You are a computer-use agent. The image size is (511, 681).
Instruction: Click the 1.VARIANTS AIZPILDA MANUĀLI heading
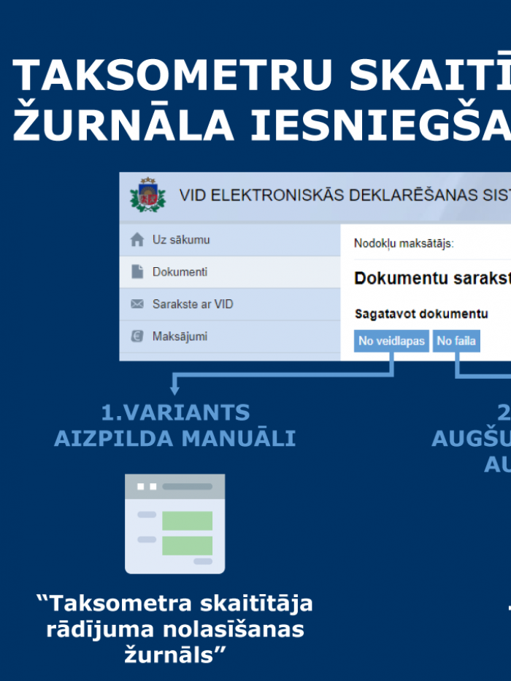point(175,426)
